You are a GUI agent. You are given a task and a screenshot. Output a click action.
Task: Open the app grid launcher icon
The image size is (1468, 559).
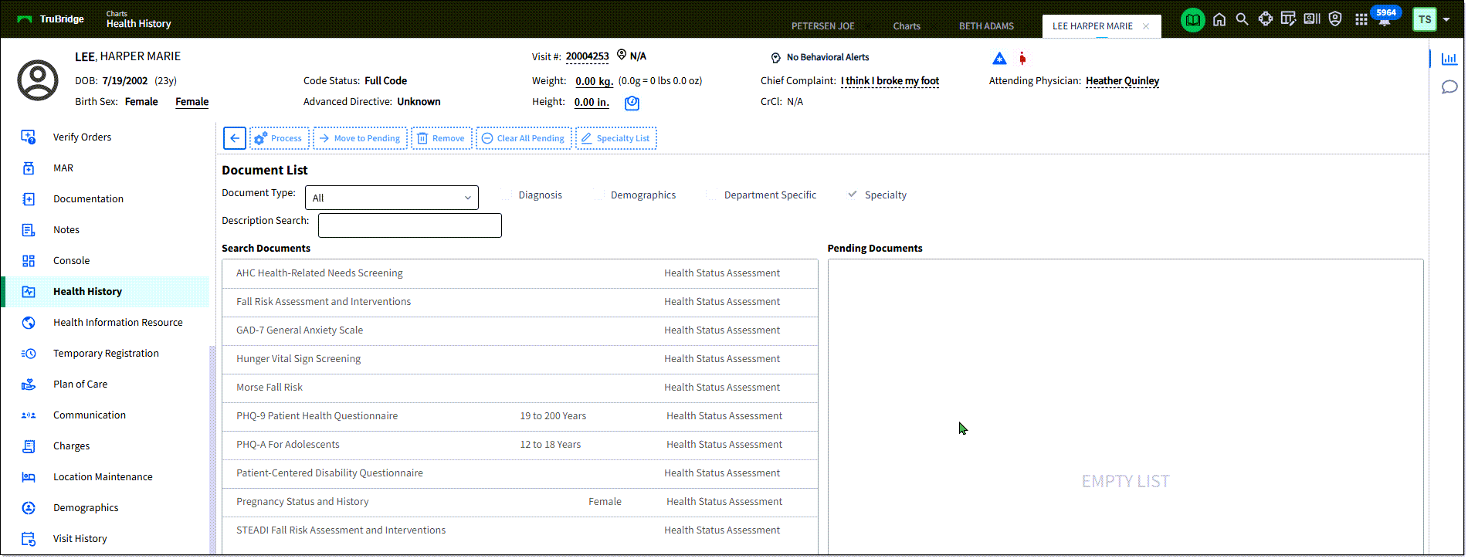1361,20
